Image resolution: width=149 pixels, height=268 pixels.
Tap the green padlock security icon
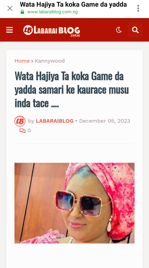click(22, 12)
